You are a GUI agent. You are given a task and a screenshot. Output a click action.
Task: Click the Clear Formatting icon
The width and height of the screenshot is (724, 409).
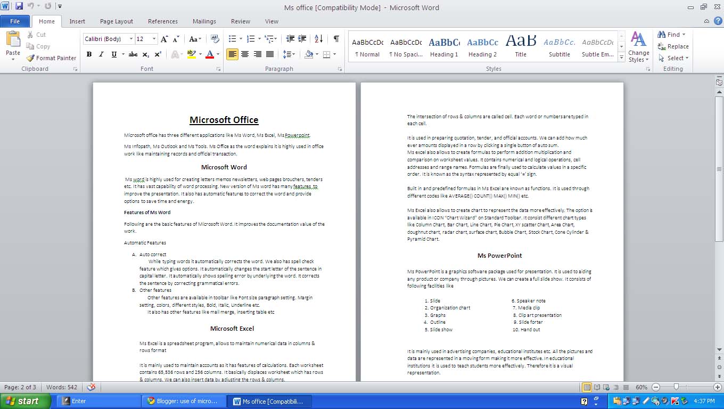[x=215, y=39]
